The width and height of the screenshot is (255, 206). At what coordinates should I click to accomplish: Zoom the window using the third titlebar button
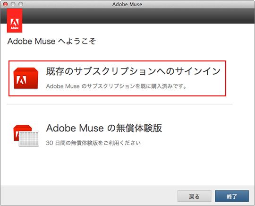tap(21, 4)
